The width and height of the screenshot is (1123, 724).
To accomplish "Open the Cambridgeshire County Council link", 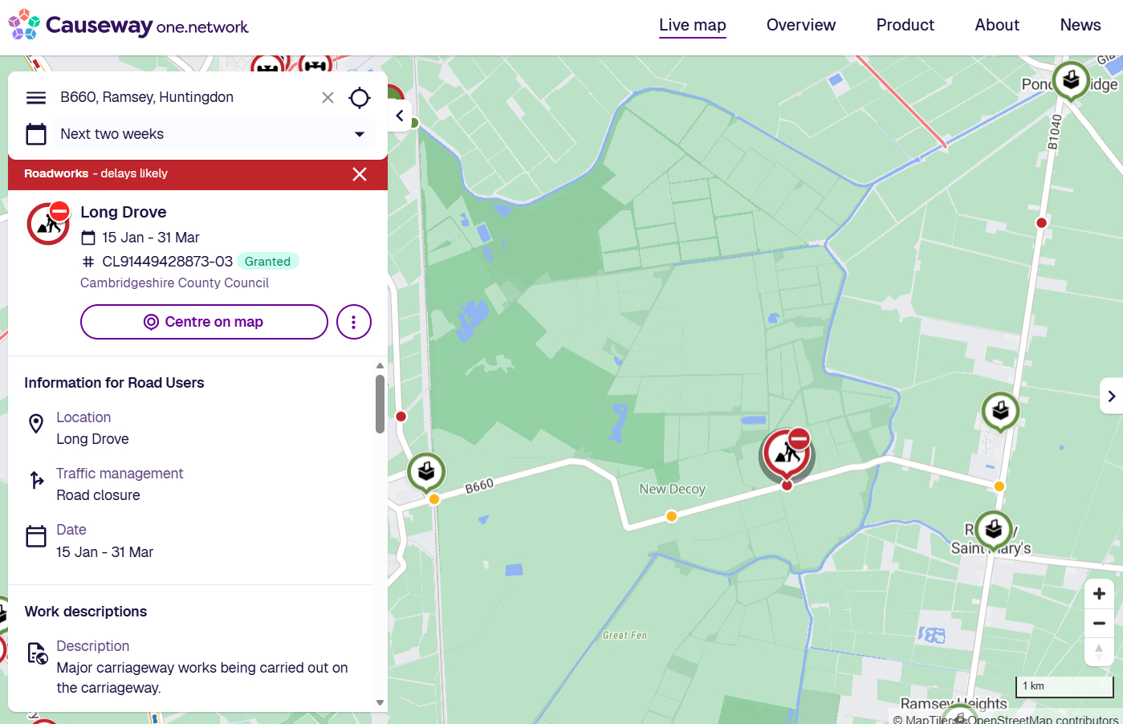I will tap(174, 283).
